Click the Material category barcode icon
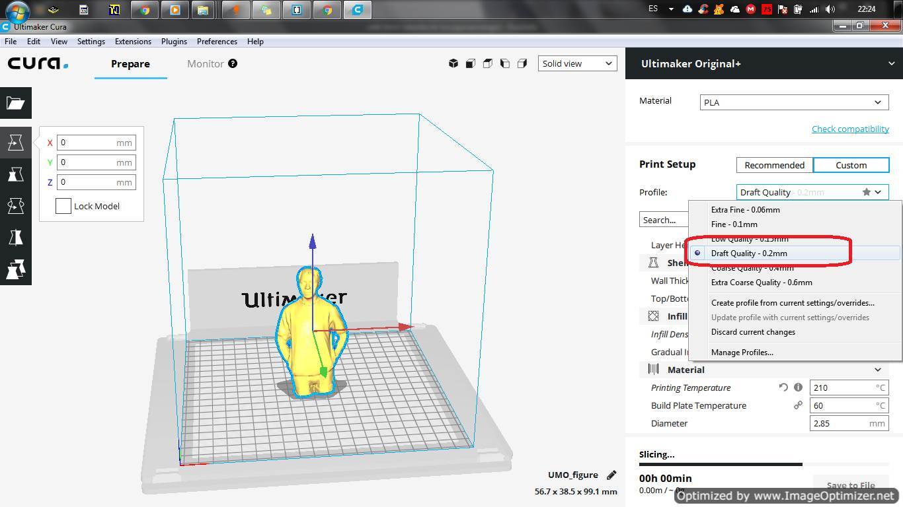This screenshot has height=507, width=903. 654,370
